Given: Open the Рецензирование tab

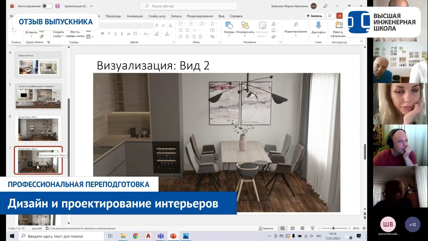Looking at the screenshot, I should coord(200,16).
